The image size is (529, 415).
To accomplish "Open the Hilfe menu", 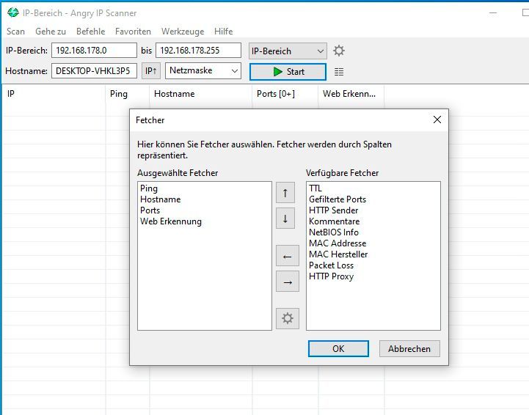I will 223,32.
